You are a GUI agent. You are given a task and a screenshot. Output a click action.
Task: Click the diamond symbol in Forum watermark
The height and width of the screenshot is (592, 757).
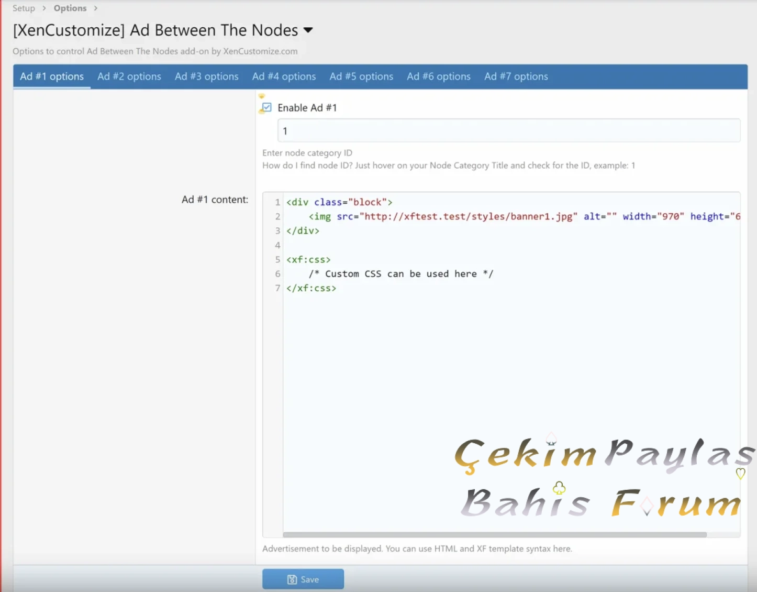click(x=647, y=506)
